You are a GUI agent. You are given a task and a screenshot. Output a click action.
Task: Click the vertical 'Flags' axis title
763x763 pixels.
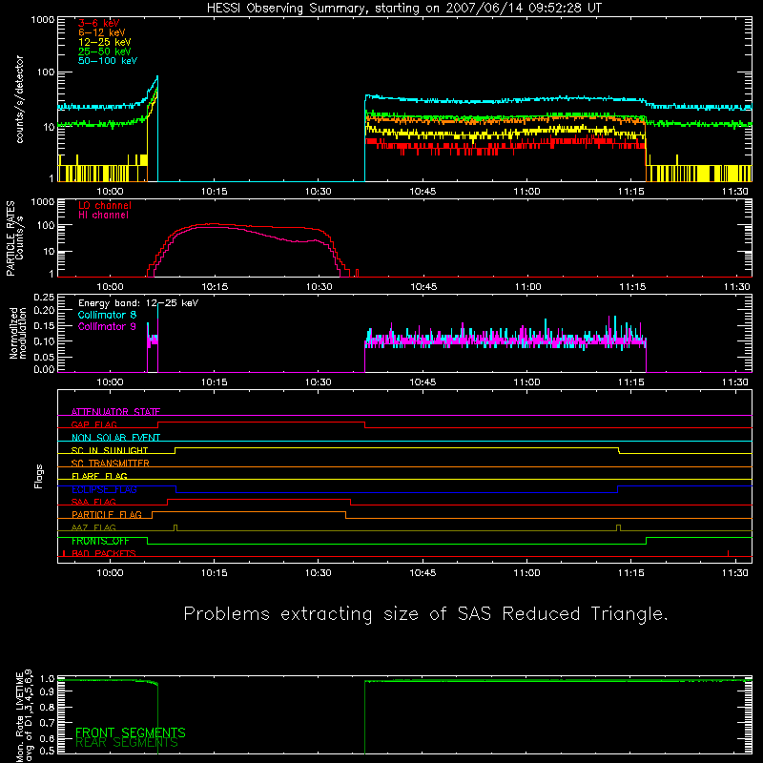point(39,476)
